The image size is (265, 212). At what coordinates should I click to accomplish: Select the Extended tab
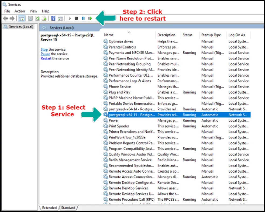[x=49, y=208]
